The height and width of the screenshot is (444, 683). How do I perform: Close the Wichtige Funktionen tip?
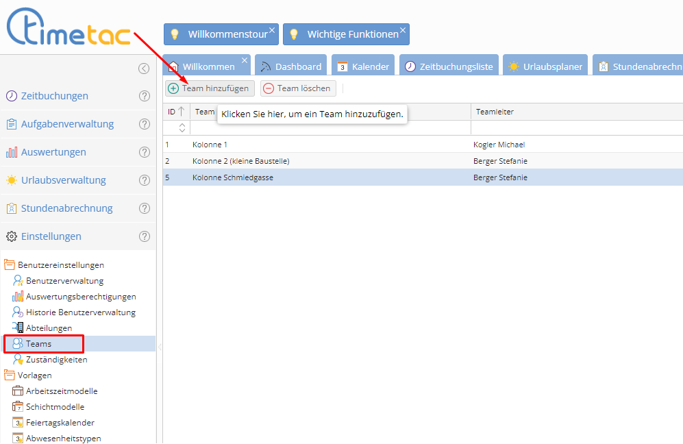click(x=402, y=30)
